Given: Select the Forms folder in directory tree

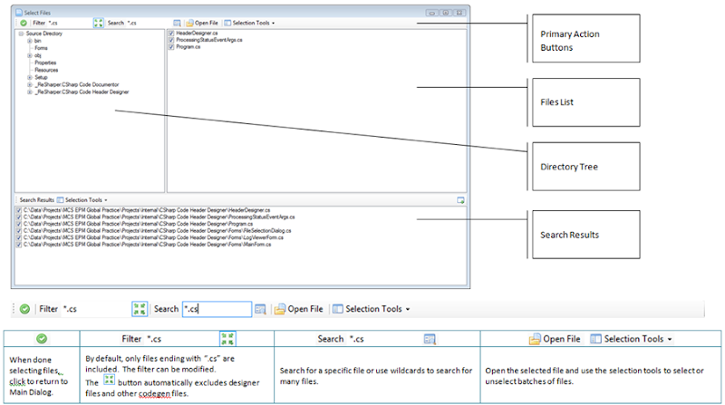Looking at the screenshot, I should (x=41, y=48).
